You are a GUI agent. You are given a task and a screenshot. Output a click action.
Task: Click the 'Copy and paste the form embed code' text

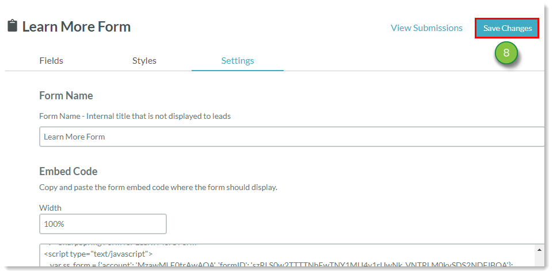point(158,187)
